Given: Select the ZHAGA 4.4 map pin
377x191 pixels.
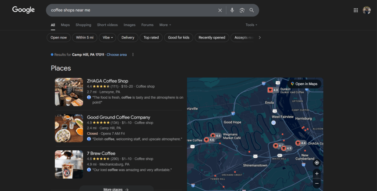Looking at the screenshot, I should 301,143.
